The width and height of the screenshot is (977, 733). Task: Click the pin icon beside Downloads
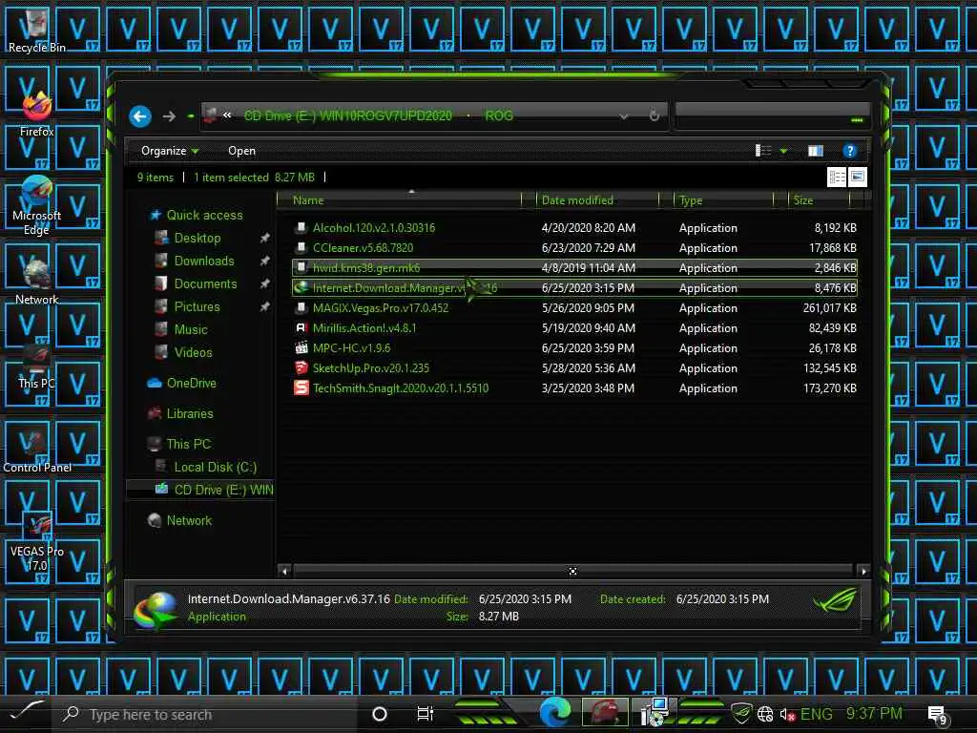click(x=265, y=262)
